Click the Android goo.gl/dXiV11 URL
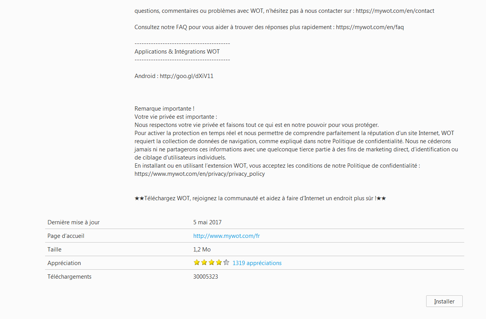This screenshot has width=486, height=319. [x=187, y=76]
